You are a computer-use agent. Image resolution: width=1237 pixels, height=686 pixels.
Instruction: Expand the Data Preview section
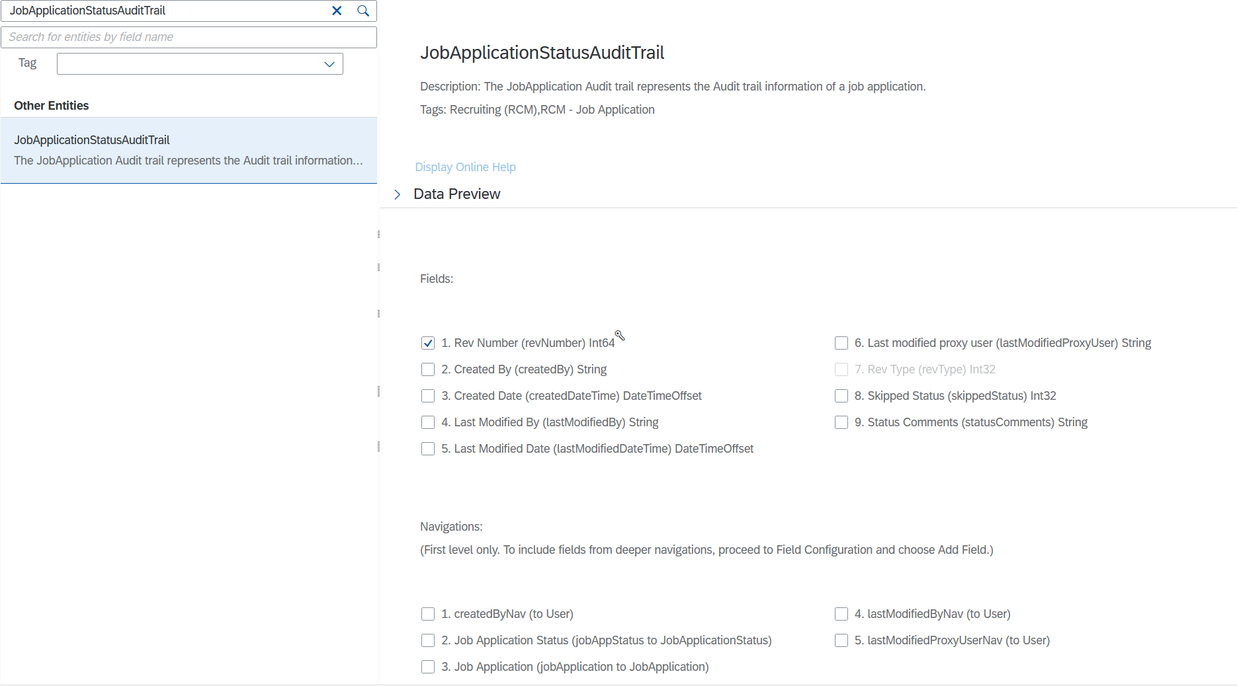[398, 194]
